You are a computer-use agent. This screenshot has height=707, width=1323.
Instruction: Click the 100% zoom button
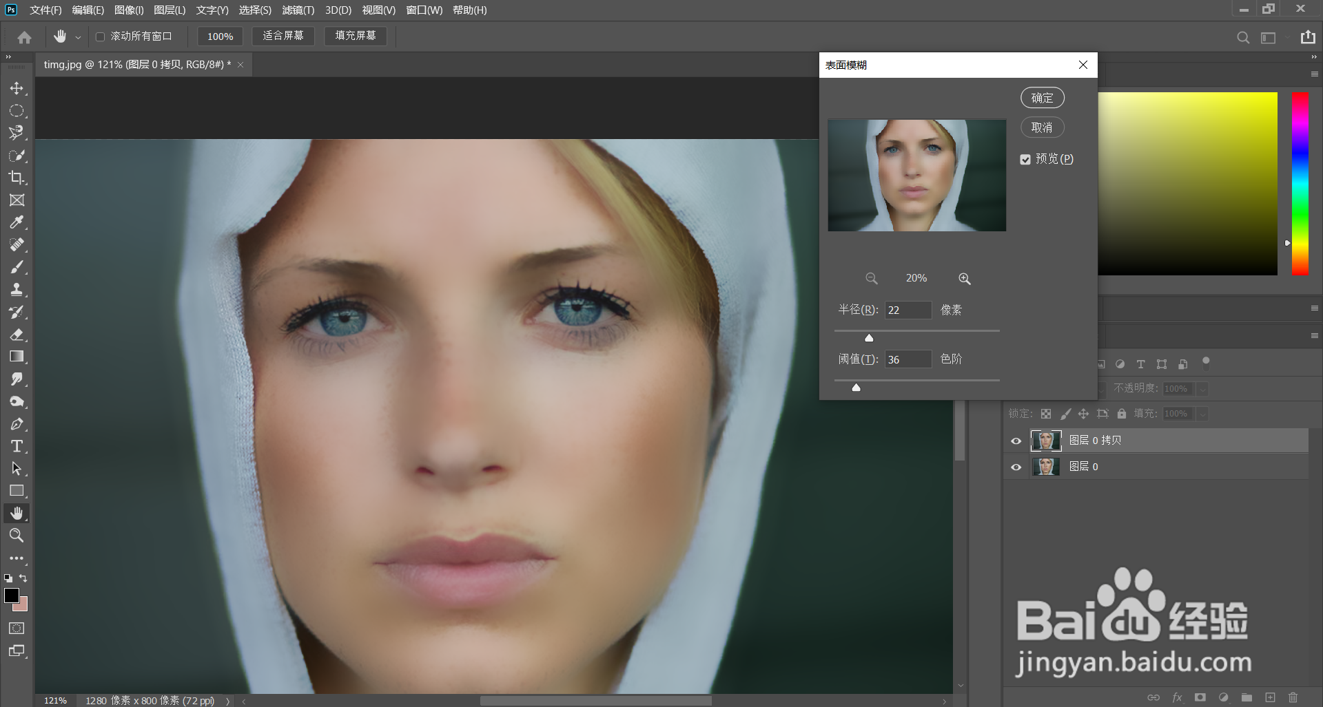click(x=220, y=36)
